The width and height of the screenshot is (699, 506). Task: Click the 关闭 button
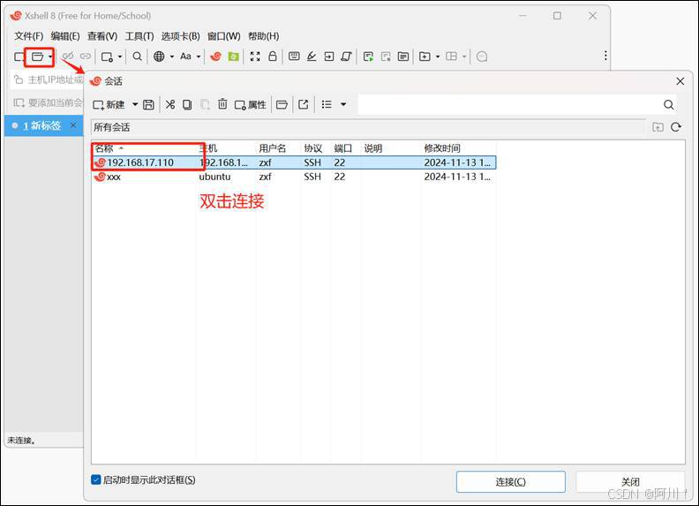coord(630,482)
